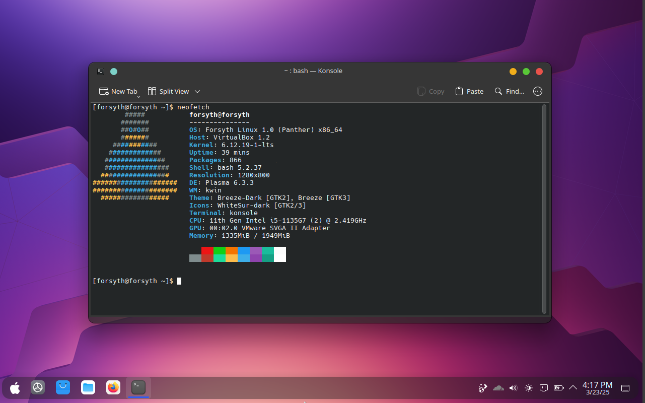
Task: Click the 'CPU: 11th Gen Intel i5-1135G7' line
Action: (278, 221)
